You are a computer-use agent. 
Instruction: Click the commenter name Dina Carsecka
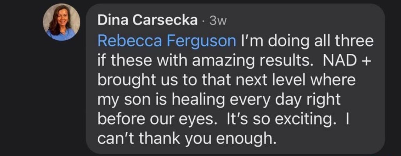pyautogui.click(x=147, y=21)
